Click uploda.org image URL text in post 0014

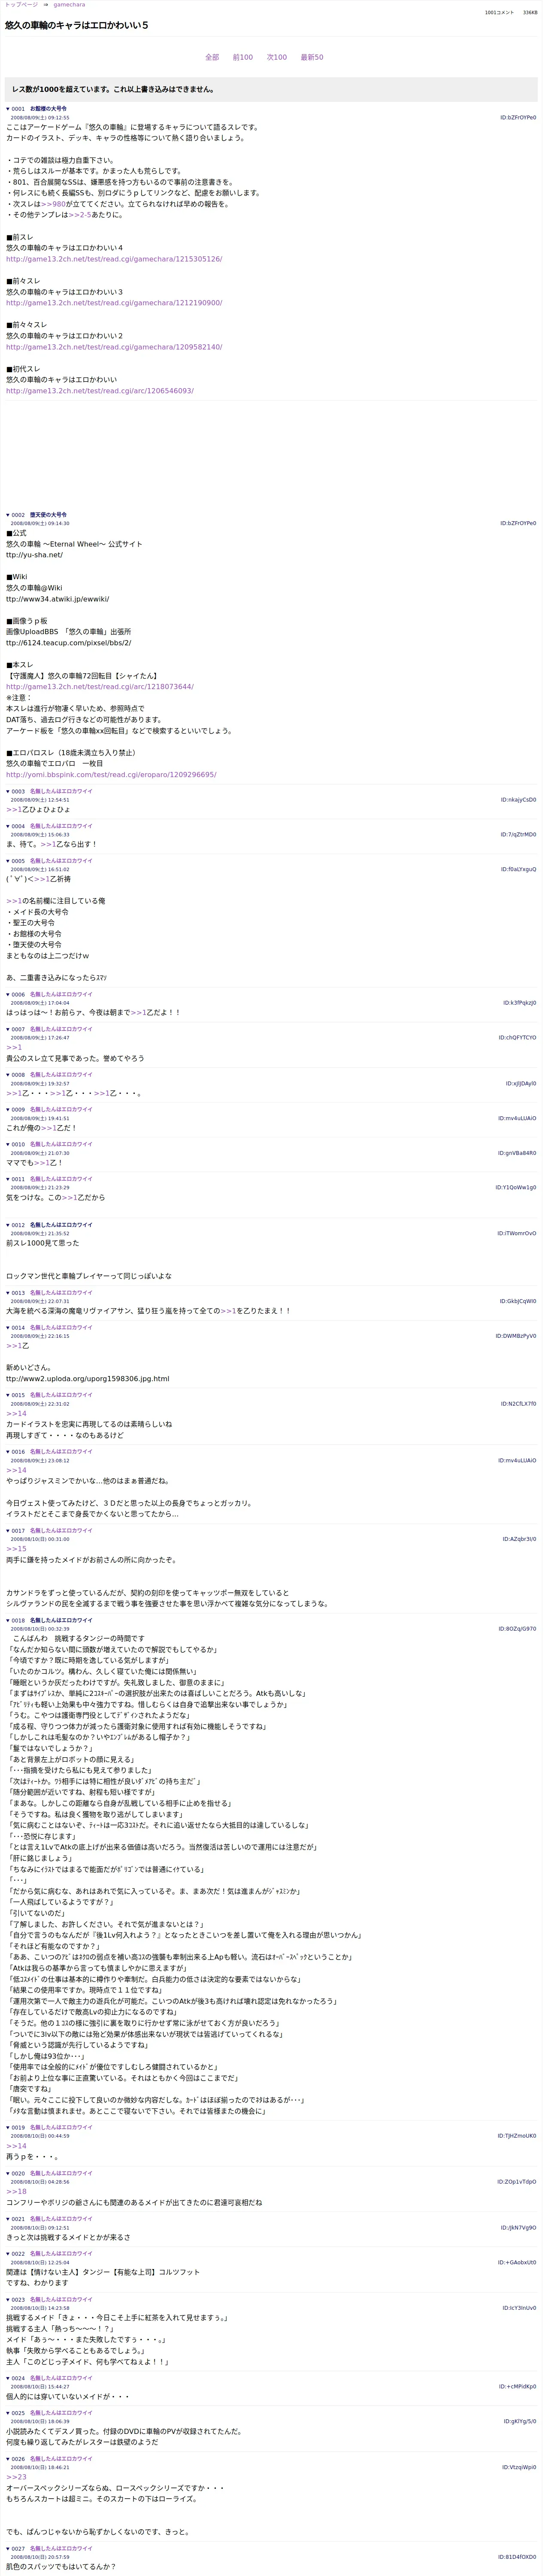pyautogui.click(x=87, y=1379)
